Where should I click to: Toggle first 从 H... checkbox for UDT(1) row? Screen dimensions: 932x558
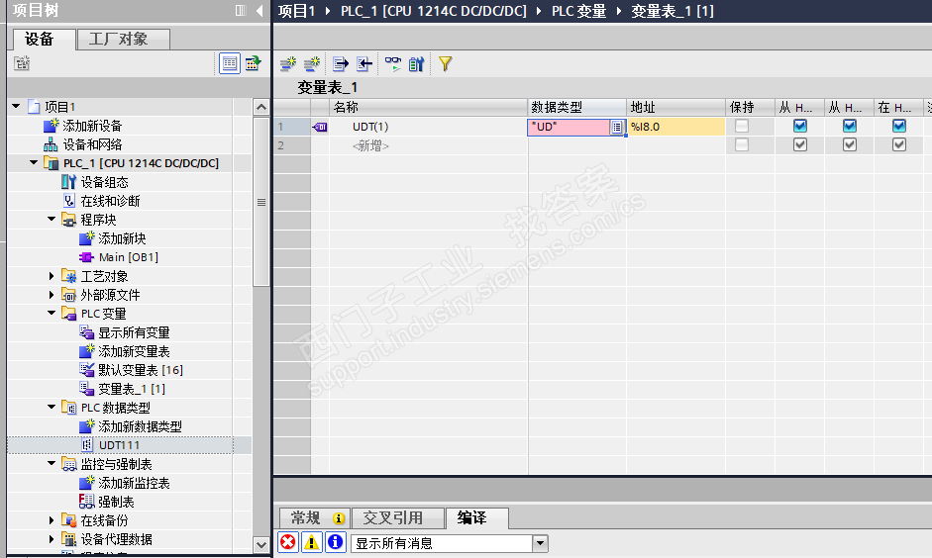tap(800, 126)
